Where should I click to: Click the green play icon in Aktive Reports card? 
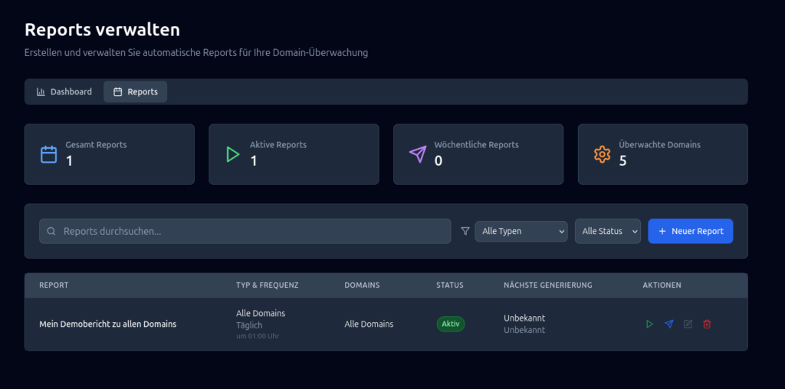point(232,154)
